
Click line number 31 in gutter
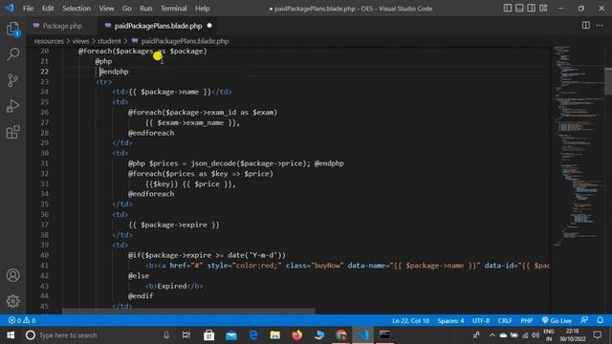click(x=45, y=163)
